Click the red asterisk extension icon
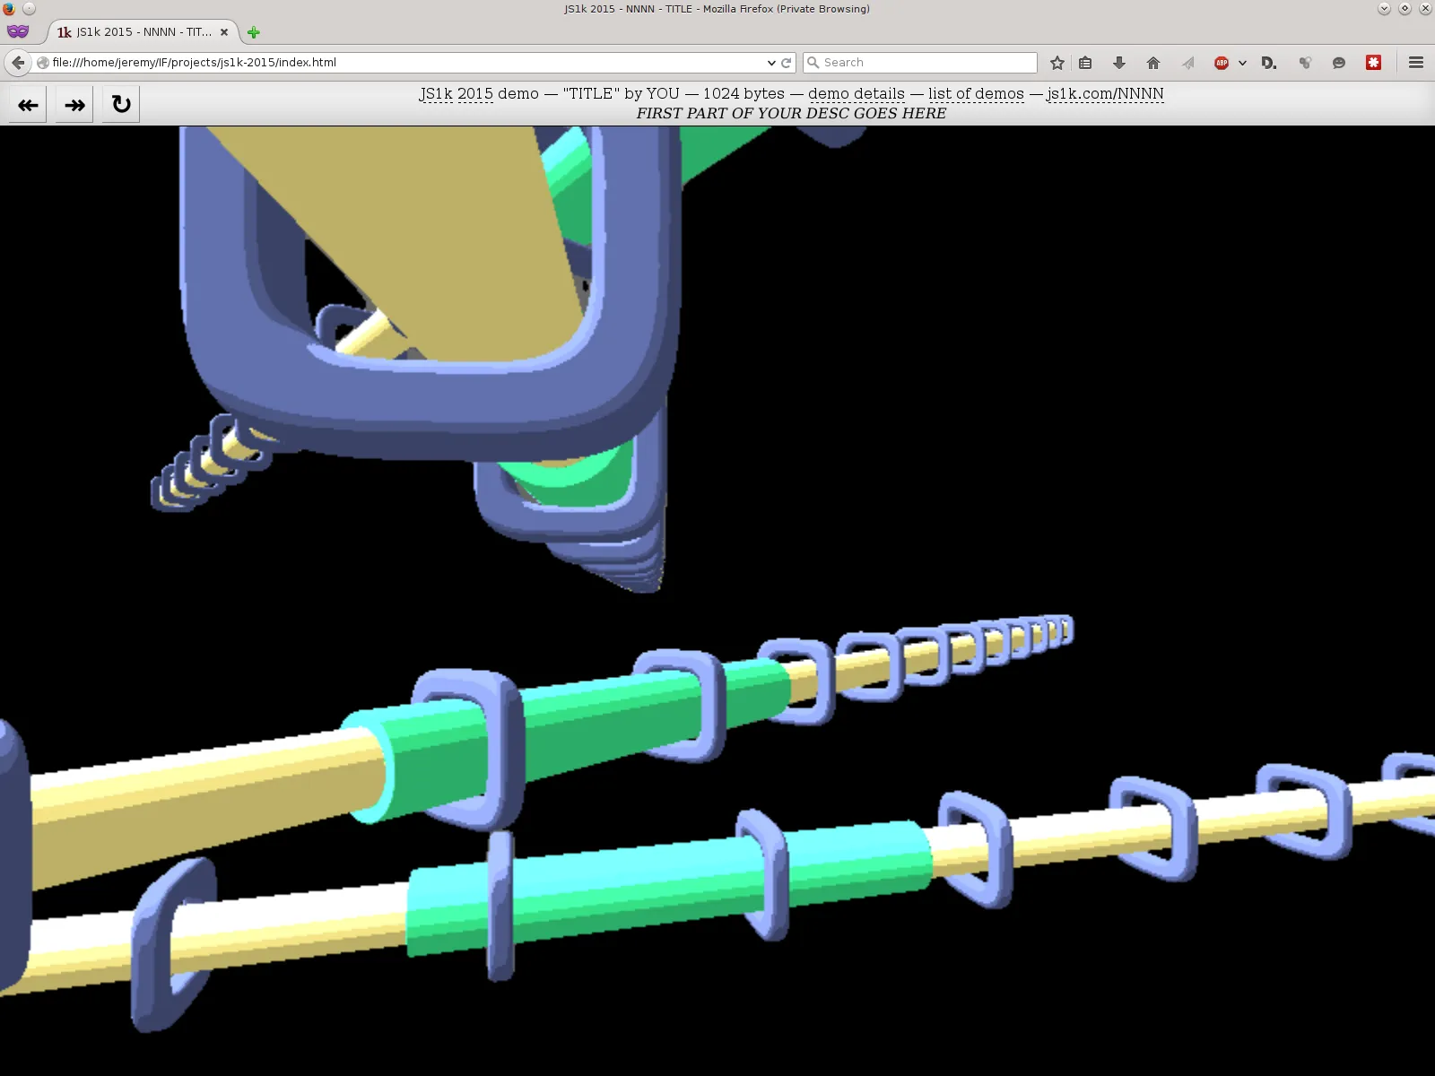 click(x=1373, y=63)
